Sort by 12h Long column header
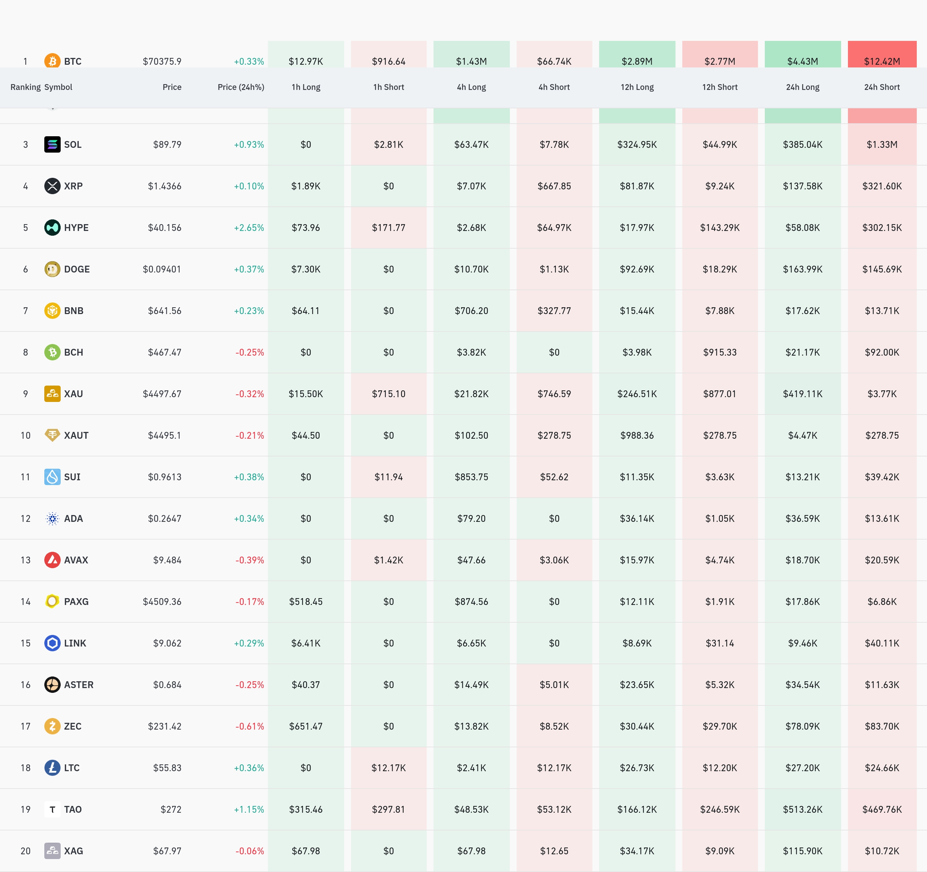Viewport: 927px width, 872px height. tap(637, 87)
